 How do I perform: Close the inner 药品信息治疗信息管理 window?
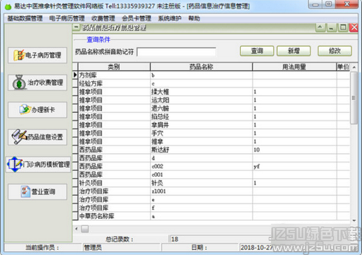[353, 28]
